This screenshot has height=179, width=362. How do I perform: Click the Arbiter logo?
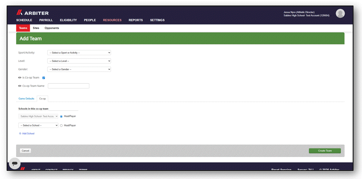(32, 13)
